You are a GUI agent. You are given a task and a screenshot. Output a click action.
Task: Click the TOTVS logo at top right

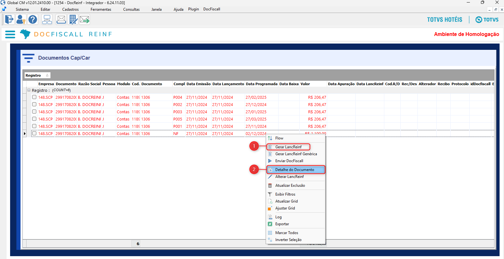[x=487, y=20]
